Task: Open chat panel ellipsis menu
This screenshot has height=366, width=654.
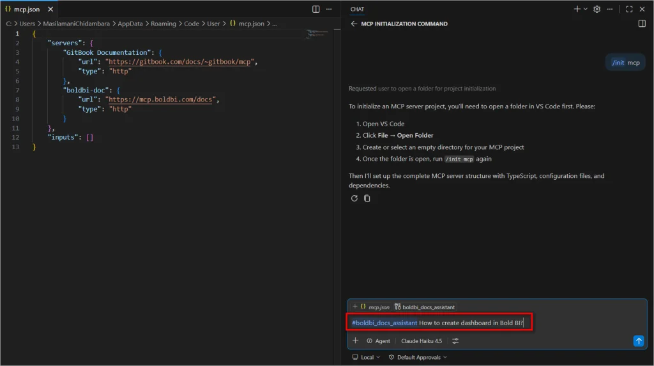Action: pos(610,9)
